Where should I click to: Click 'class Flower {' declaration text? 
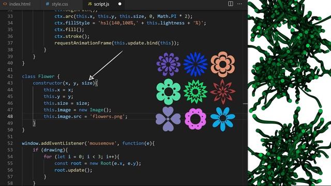point(41,76)
